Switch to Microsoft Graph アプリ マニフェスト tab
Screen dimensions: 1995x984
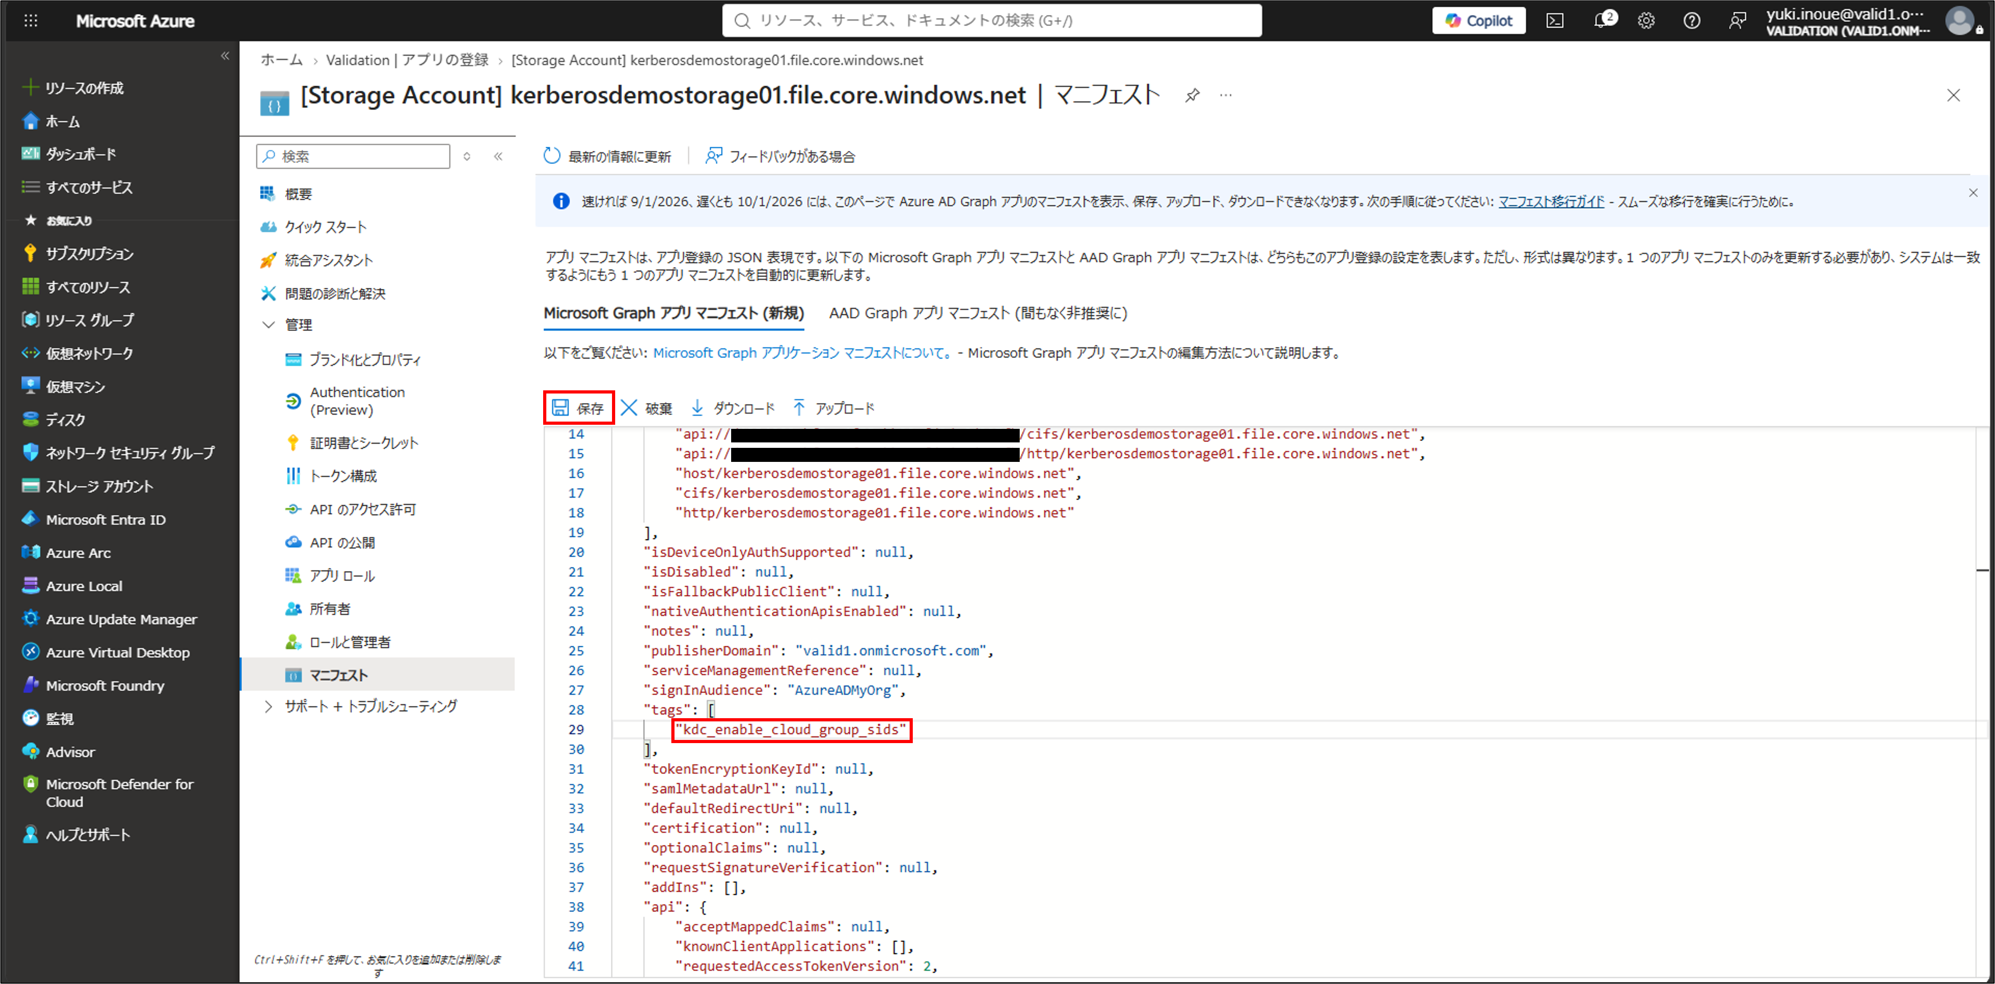[x=674, y=313]
